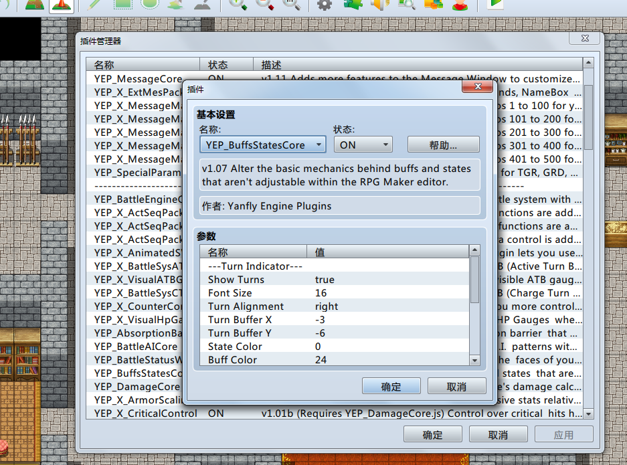Open the Resource Manager icon
The width and height of the screenshot is (627, 465).
pos(434,5)
